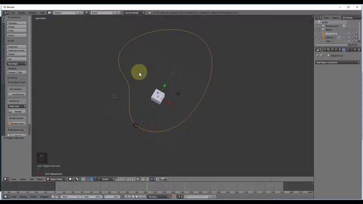Open the Window menu
Image resolution: width=363 pixels, height=204 pixels.
point(33,12)
